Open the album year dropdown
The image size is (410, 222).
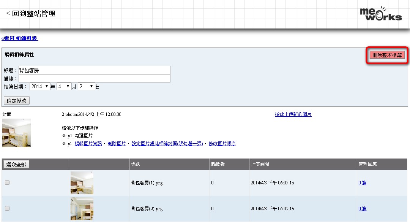pos(40,87)
